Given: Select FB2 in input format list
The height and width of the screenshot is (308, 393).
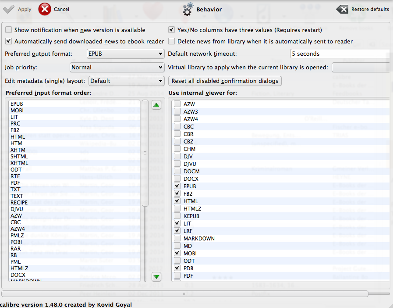Looking at the screenshot, I should pos(74,130).
